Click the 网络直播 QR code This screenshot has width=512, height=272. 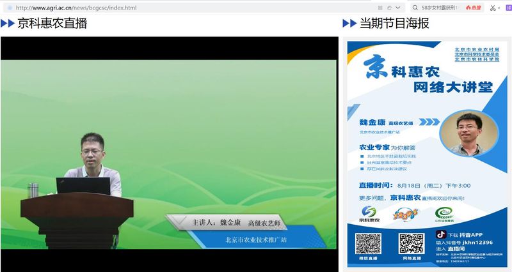click(412, 244)
